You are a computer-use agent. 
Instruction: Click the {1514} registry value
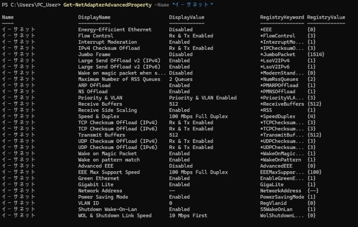tap(315, 55)
